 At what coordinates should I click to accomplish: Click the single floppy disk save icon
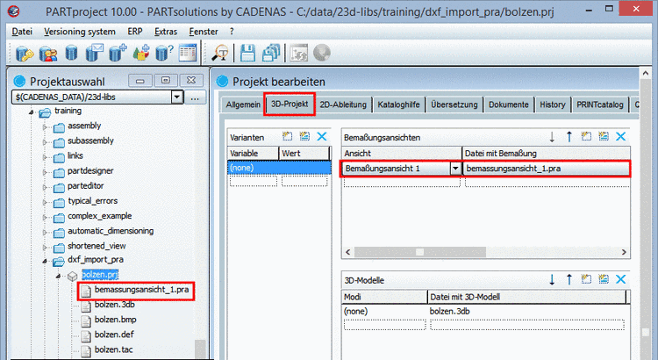pyautogui.click(x=247, y=53)
